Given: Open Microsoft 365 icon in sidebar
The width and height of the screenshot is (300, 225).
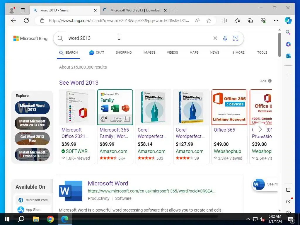Looking at the screenshot, I should 288,44.
